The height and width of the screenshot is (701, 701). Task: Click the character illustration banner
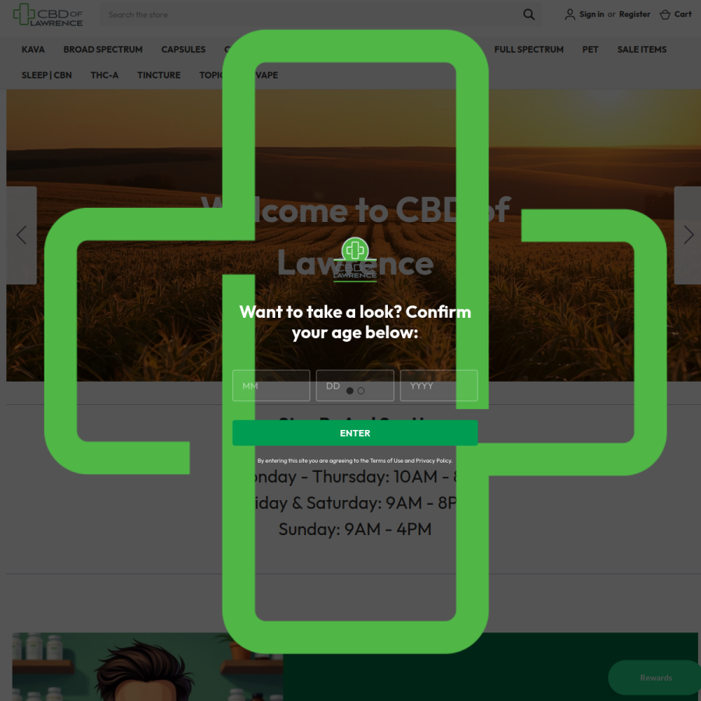(x=147, y=667)
